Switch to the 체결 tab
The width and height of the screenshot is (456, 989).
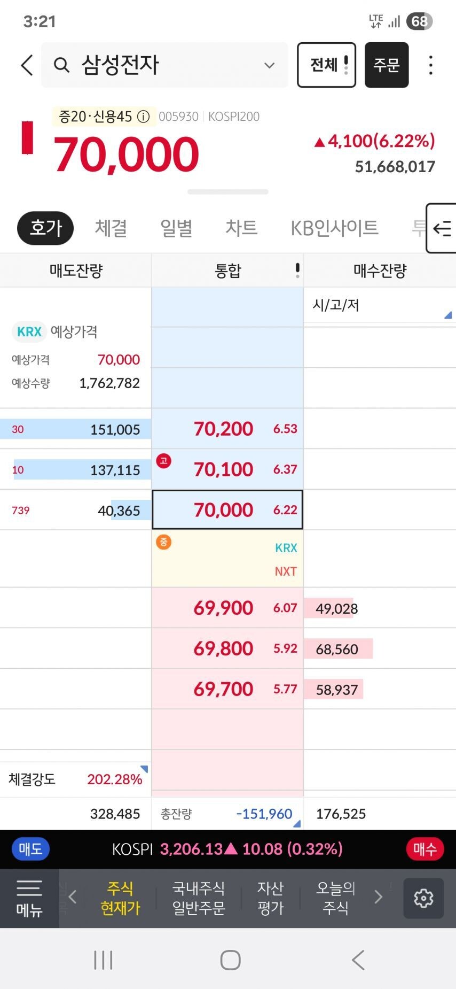click(111, 228)
